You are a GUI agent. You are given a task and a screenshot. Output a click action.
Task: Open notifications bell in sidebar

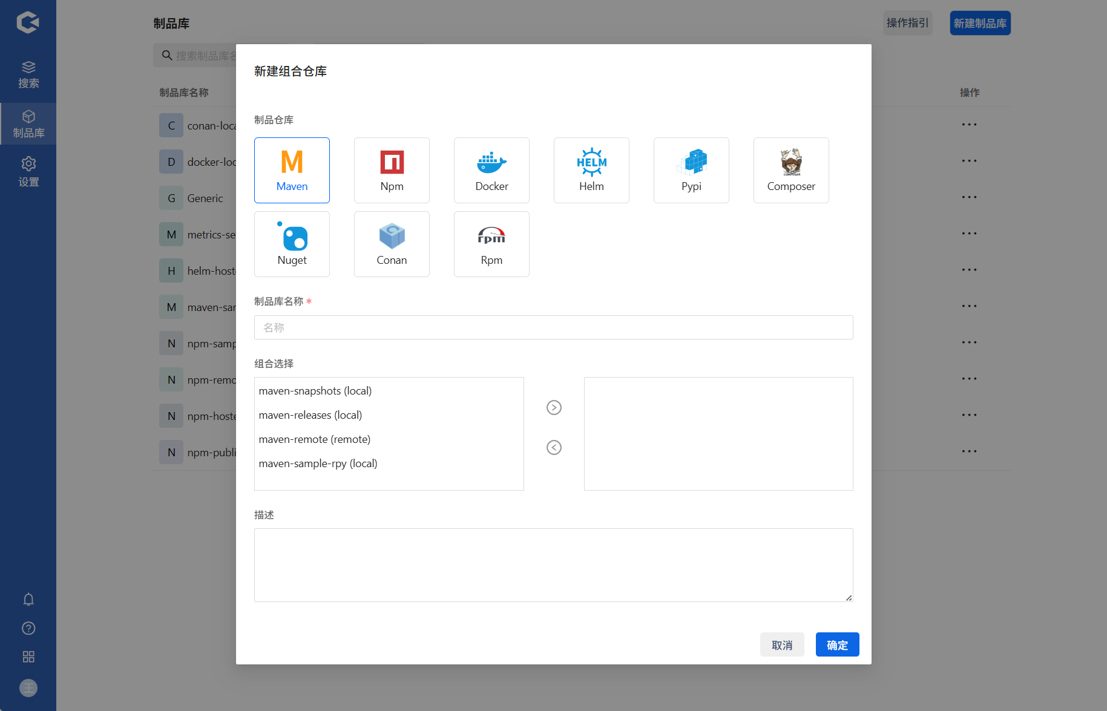pos(28,599)
